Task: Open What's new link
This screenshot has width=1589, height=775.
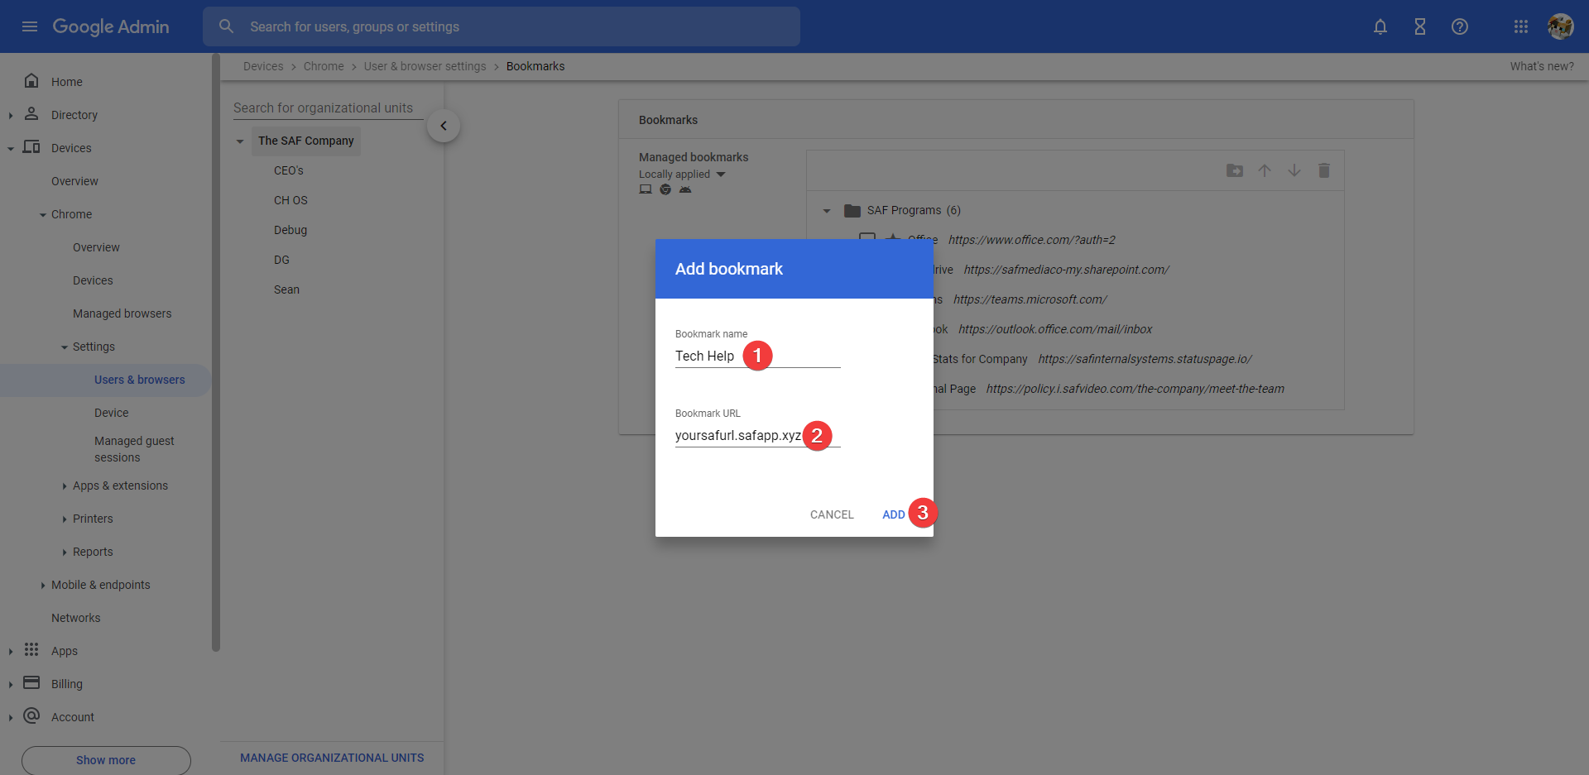Action: tap(1542, 66)
